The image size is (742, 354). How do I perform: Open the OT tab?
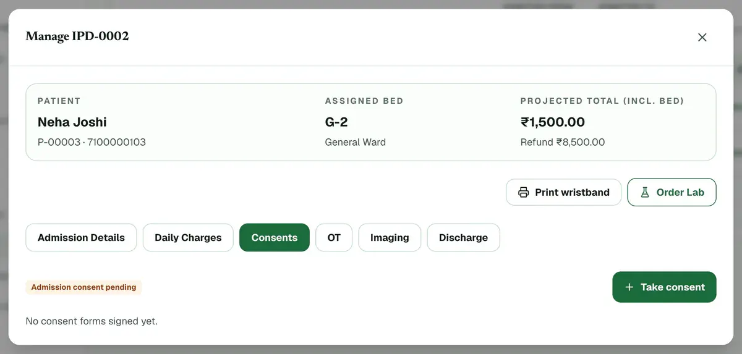[x=334, y=238]
